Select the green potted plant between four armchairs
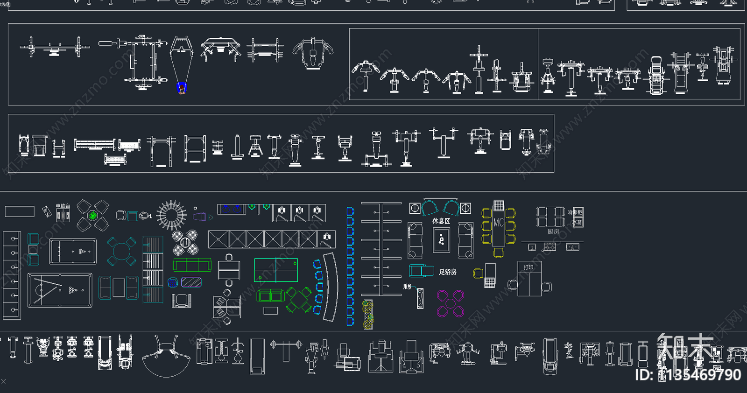The height and width of the screenshot is (393, 747). tap(92, 216)
